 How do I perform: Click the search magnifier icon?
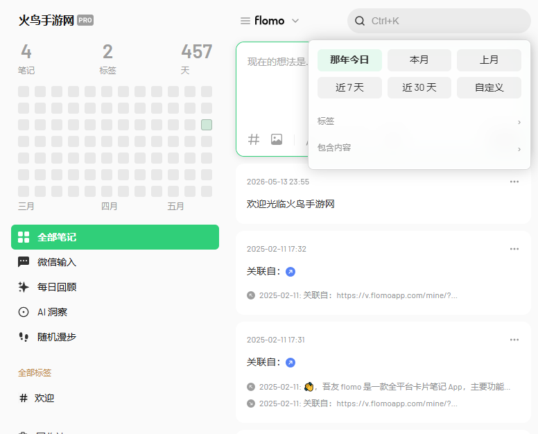pos(360,21)
